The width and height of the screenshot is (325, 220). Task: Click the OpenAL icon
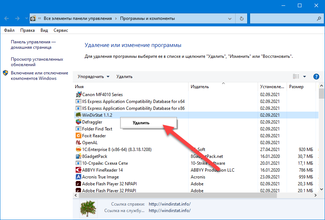pyautogui.click(x=78, y=142)
